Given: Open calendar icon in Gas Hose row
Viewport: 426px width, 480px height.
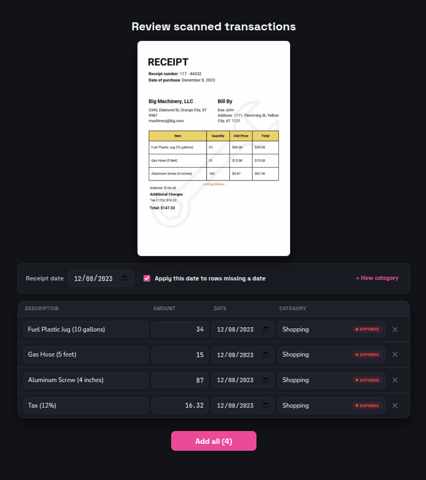Looking at the screenshot, I should (266, 354).
